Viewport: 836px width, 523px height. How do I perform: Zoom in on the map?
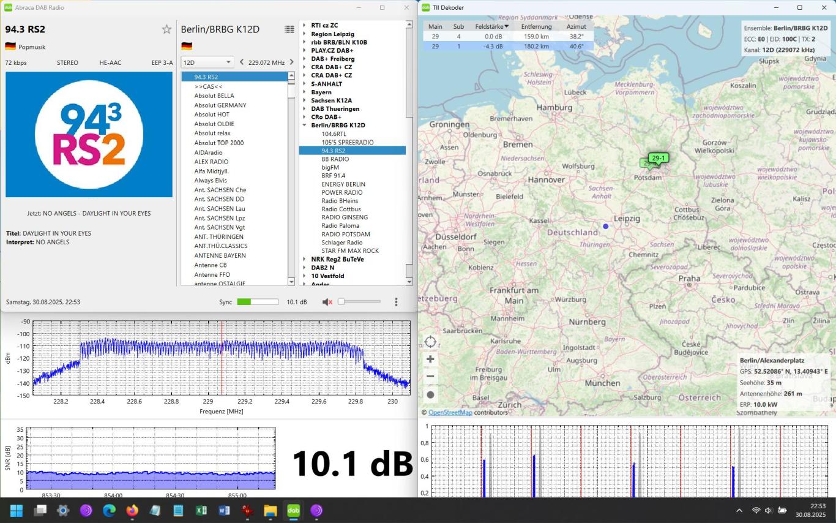coord(430,359)
